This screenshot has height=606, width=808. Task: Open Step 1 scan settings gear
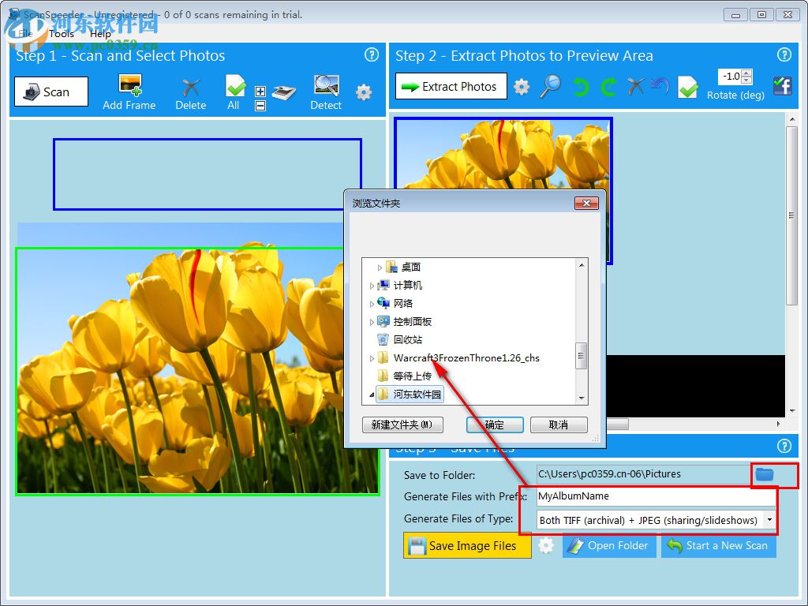pos(364,92)
